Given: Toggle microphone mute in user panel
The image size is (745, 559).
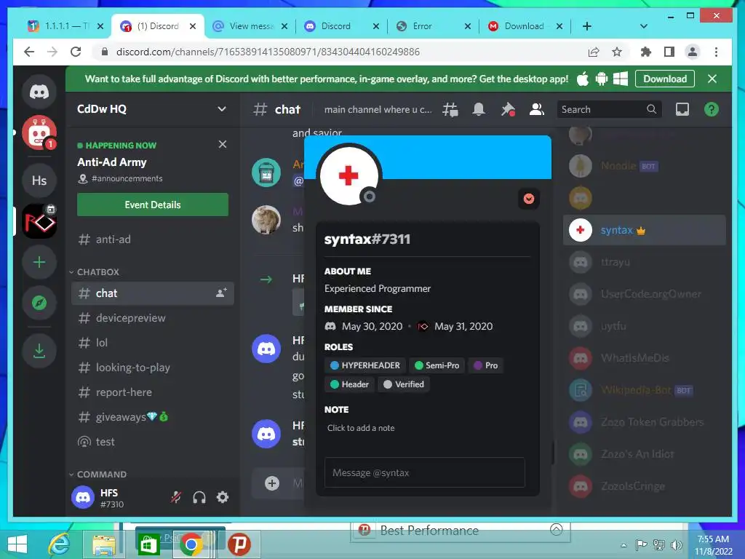Looking at the screenshot, I should tap(176, 497).
